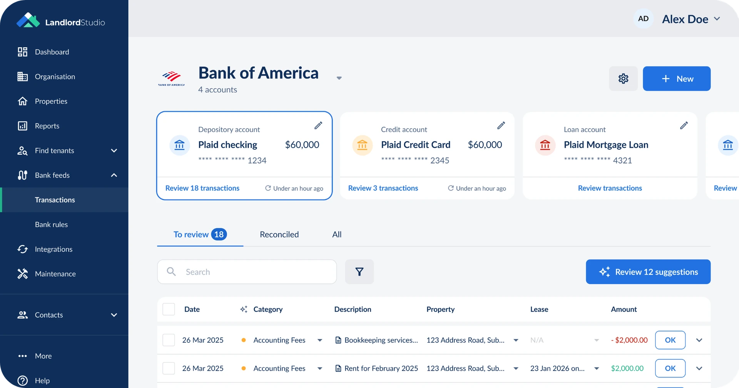Click OK for Bookkeeping services transaction
Screen dimensions: 739x388
click(670, 340)
